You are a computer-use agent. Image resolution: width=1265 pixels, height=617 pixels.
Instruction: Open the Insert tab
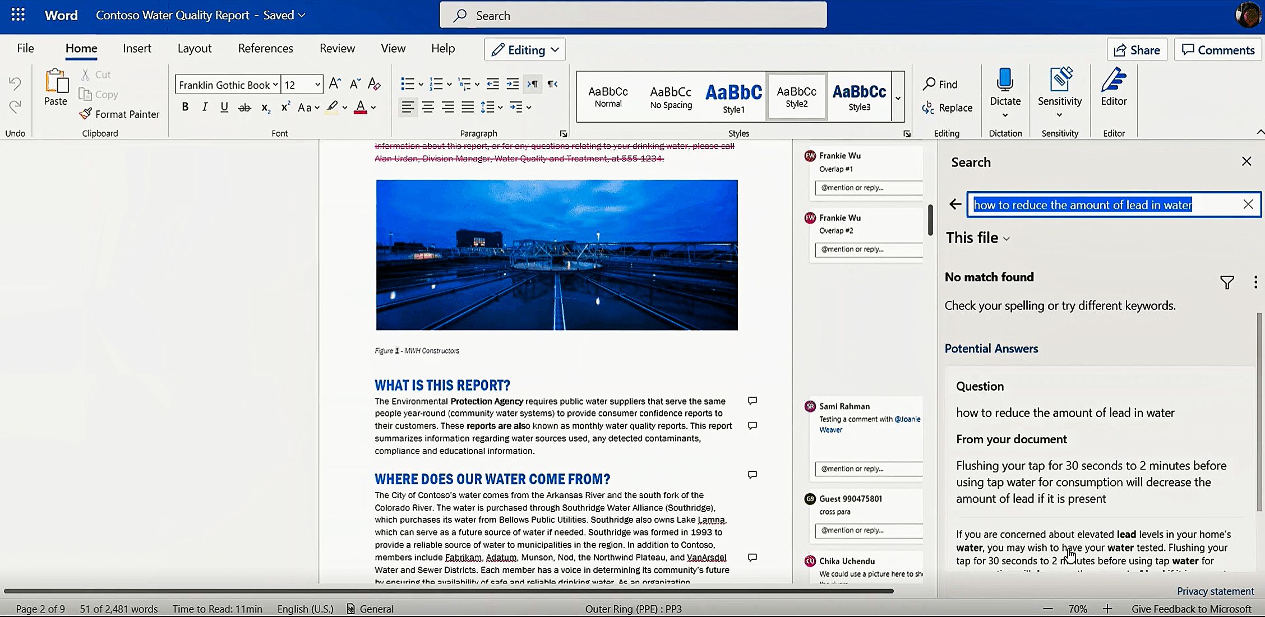click(137, 48)
